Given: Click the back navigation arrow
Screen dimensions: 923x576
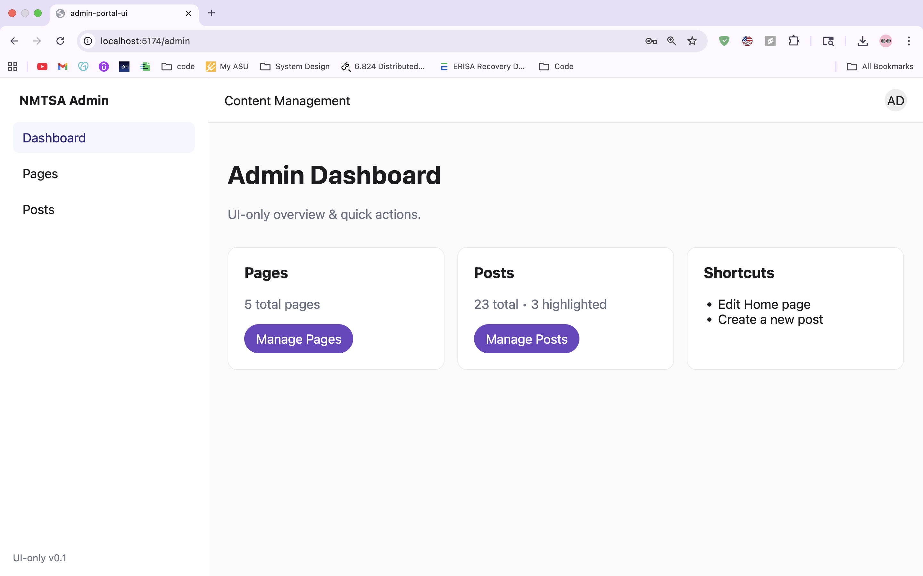Looking at the screenshot, I should point(14,41).
